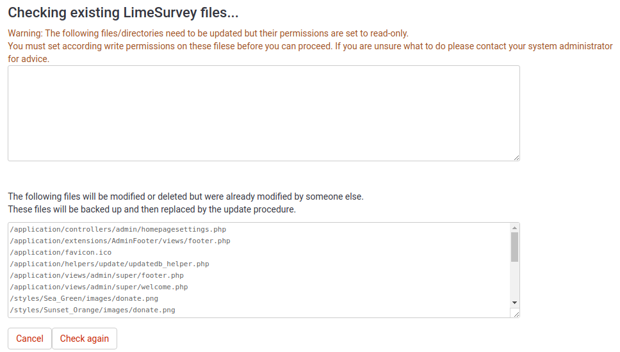Click the "files will be backed up" notice text
620x352 pixels.
click(x=152, y=209)
